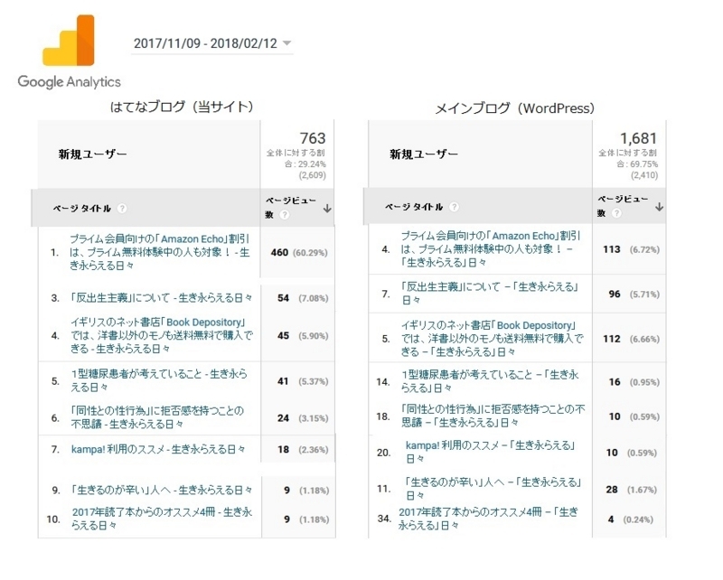The width and height of the screenshot is (723, 580).
Task: Open left table 反出生主義 article link
Action: point(162,298)
